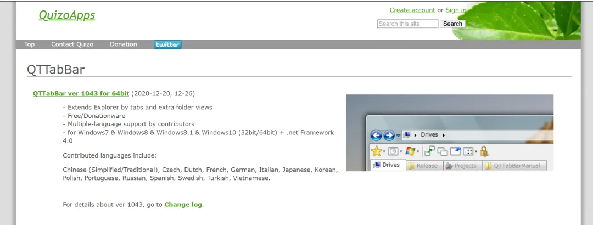Click the QTTabBar screenshot thumbnail
593x225 pixels.
point(450,133)
